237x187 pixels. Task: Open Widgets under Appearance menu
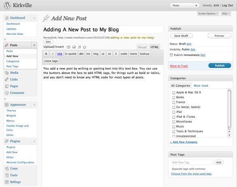pyautogui.click(x=11, y=116)
